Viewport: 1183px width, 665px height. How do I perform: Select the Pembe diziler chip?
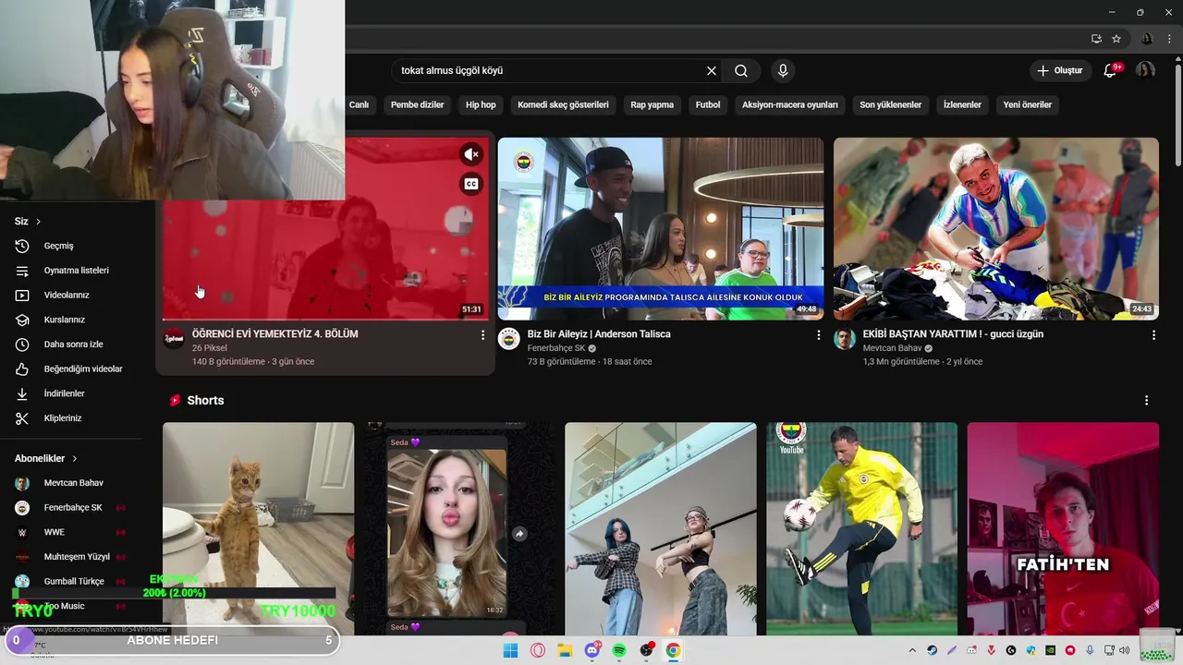pos(417,105)
